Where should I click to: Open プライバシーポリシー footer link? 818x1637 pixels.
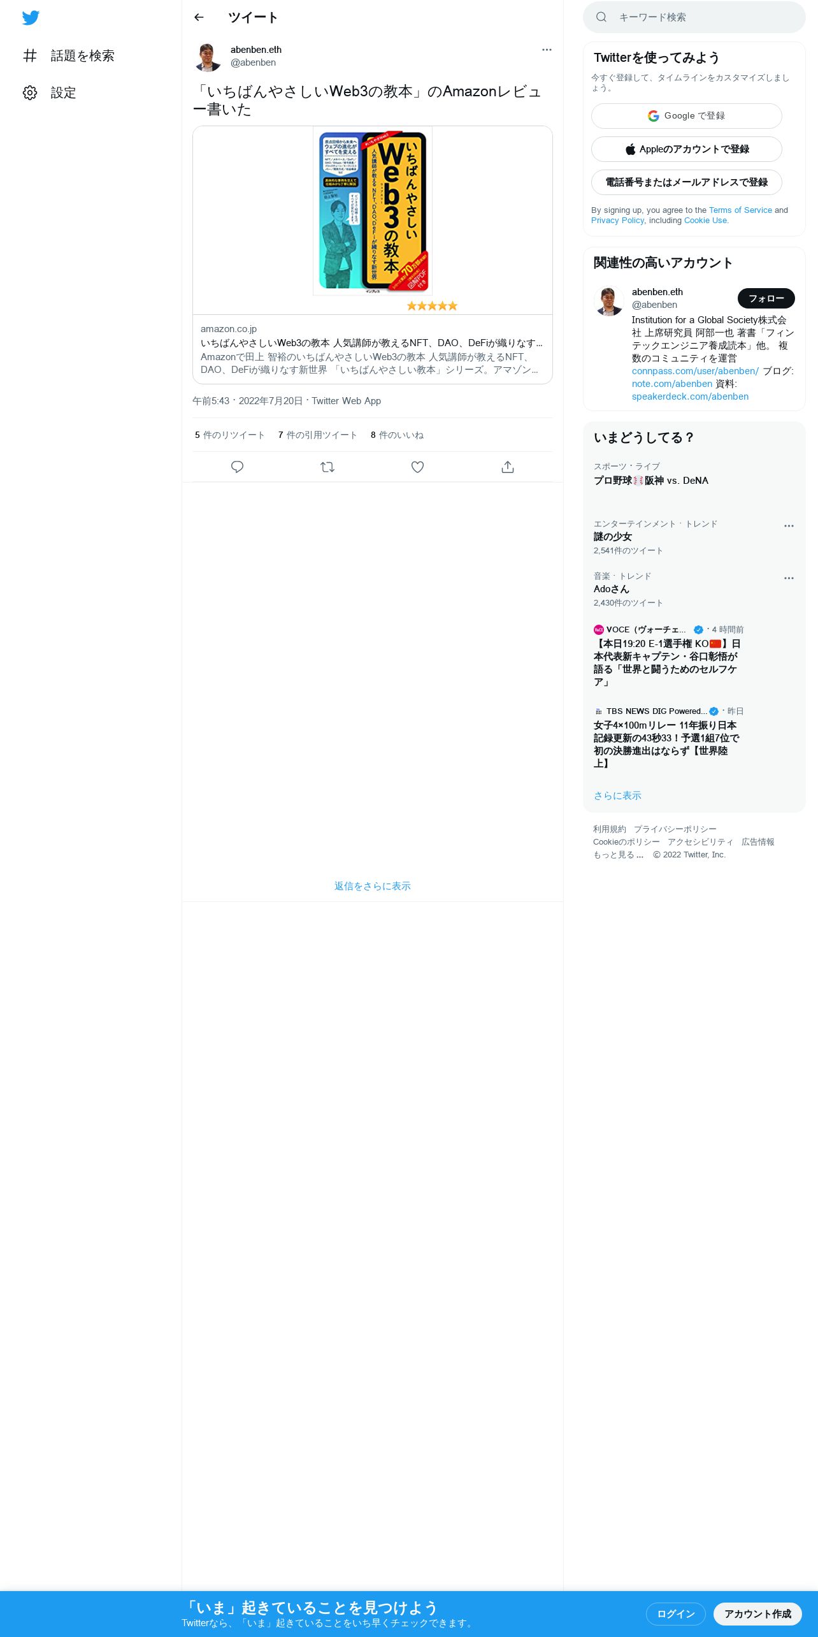click(x=675, y=829)
